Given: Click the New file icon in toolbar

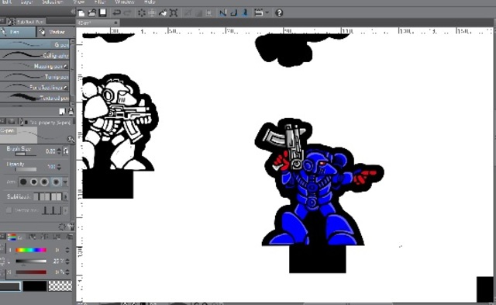Looking at the screenshot, I should [x=81, y=13].
